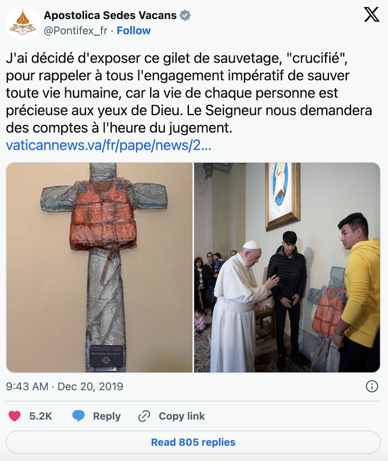Click the plaque at the cross base

[107, 356]
